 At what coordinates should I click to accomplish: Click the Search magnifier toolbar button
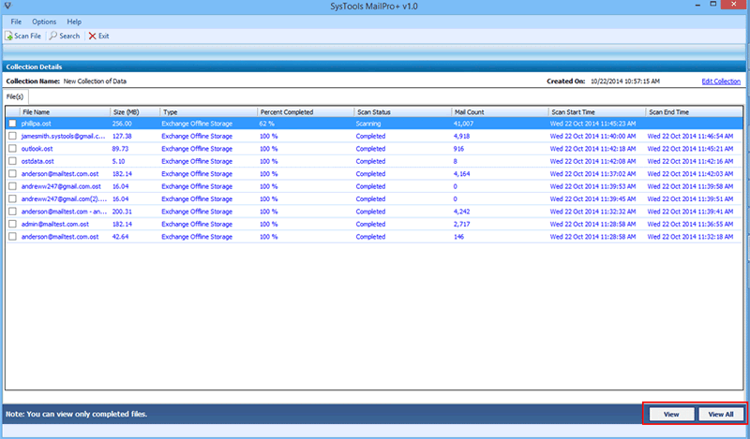tap(65, 36)
